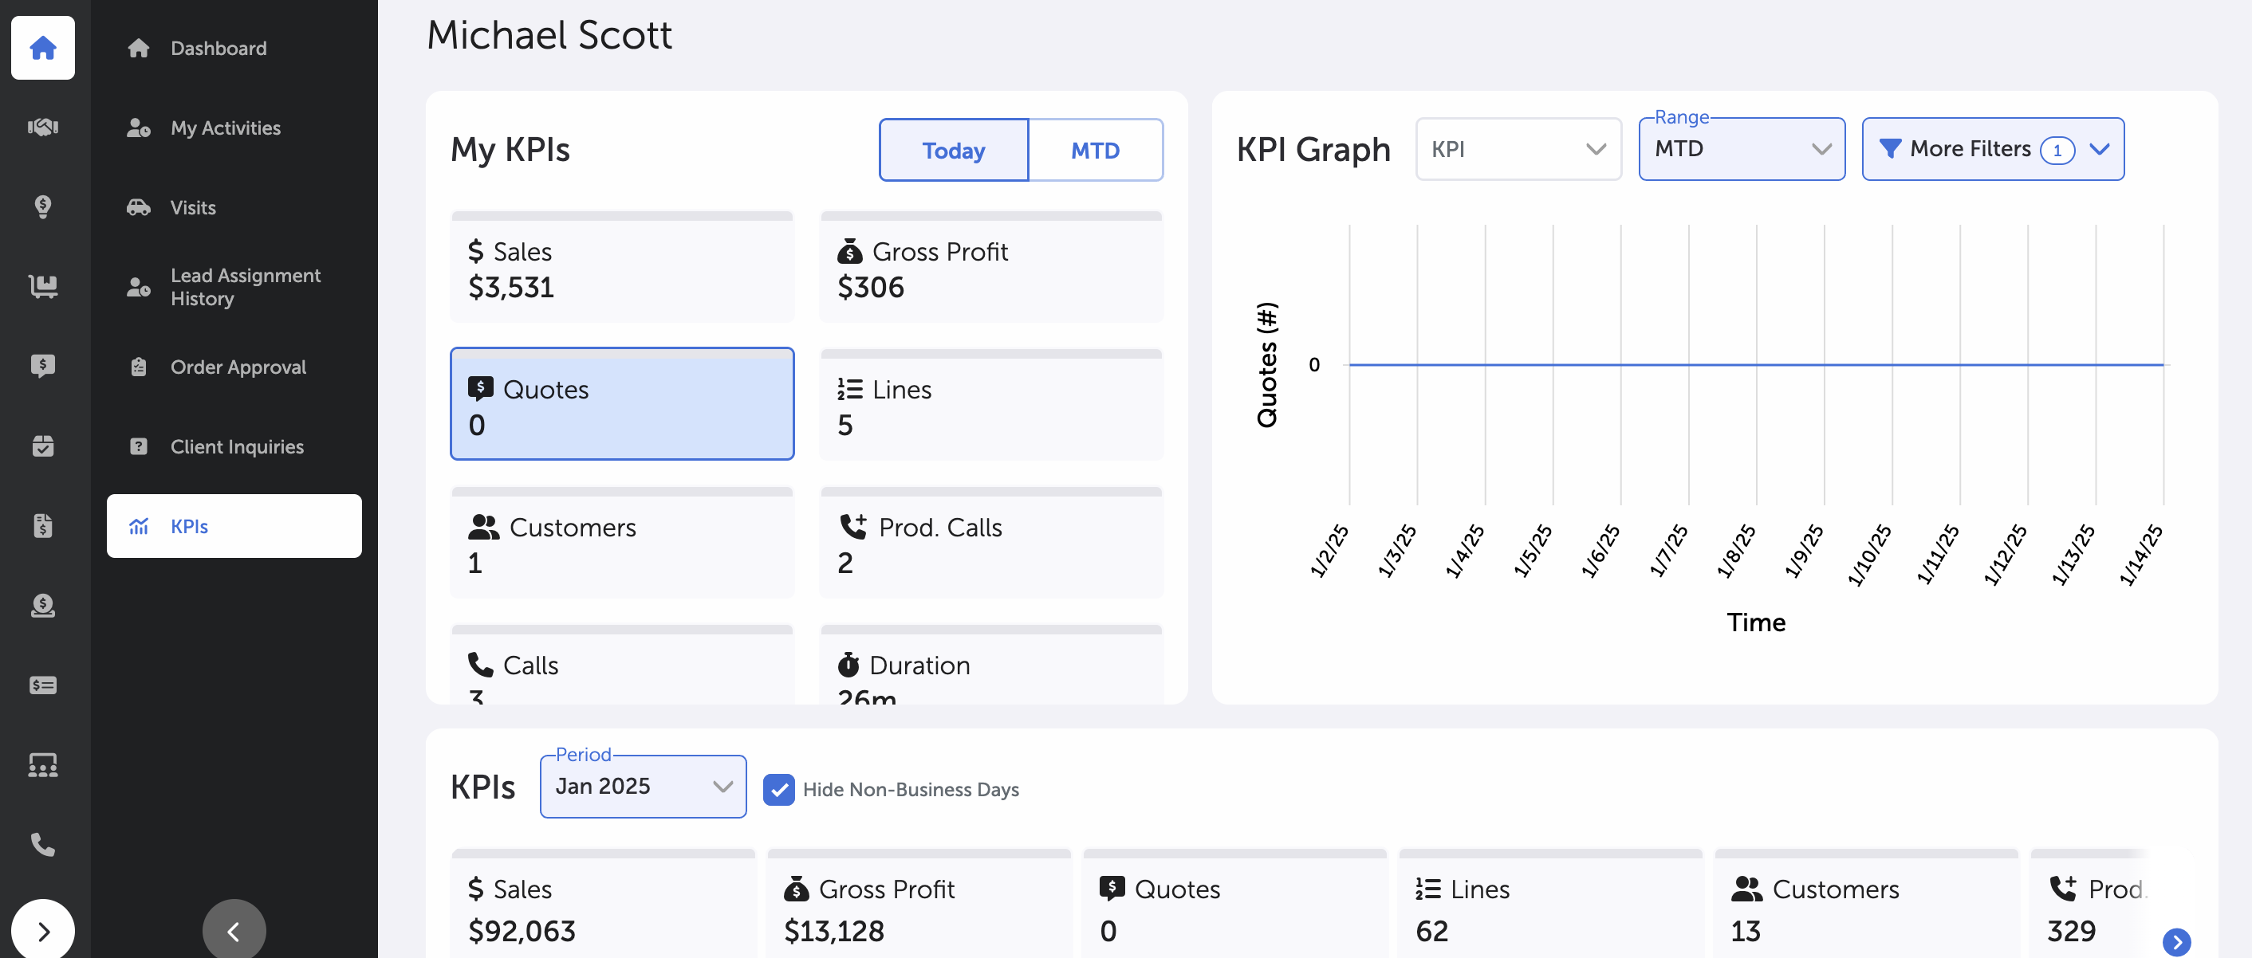Select the Calls KPI card
The image size is (2252, 958).
621,666
